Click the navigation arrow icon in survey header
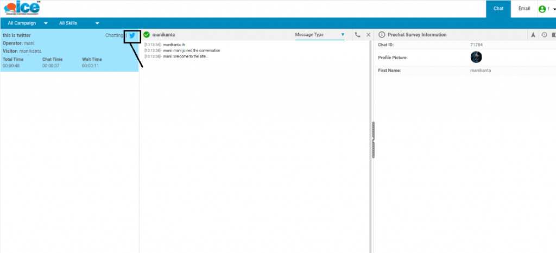This screenshot has height=253, width=556. pyautogui.click(x=533, y=35)
